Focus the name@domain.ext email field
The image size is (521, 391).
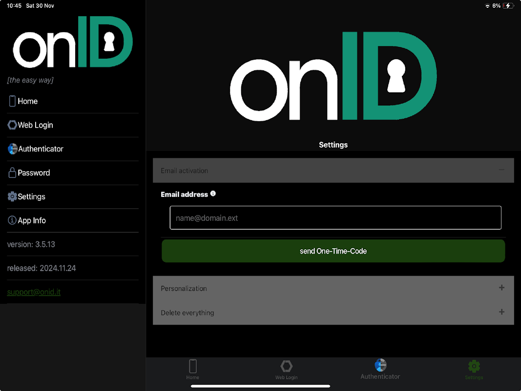[x=335, y=218]
